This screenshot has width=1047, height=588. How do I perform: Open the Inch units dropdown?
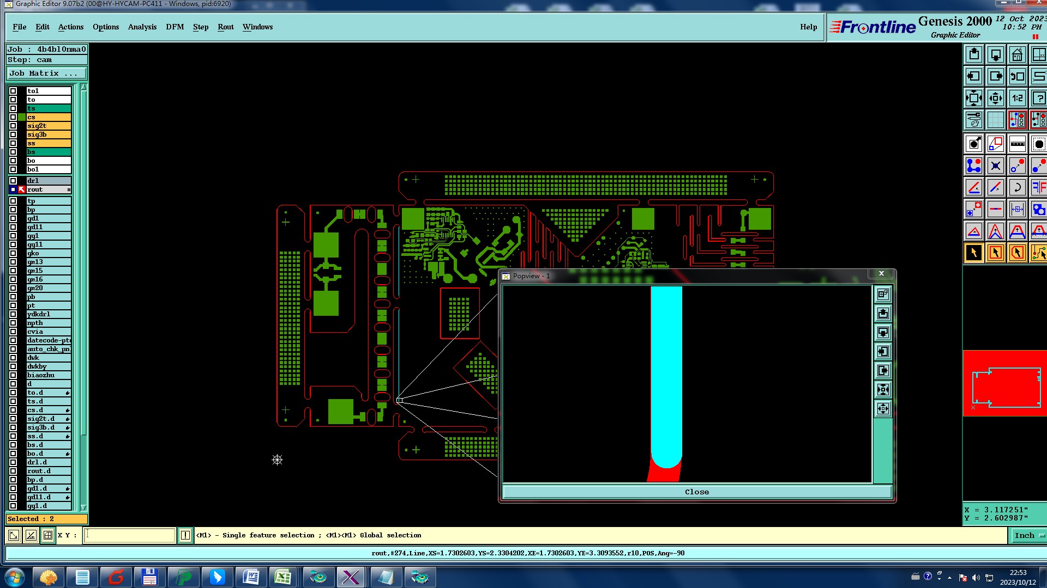1027,536
